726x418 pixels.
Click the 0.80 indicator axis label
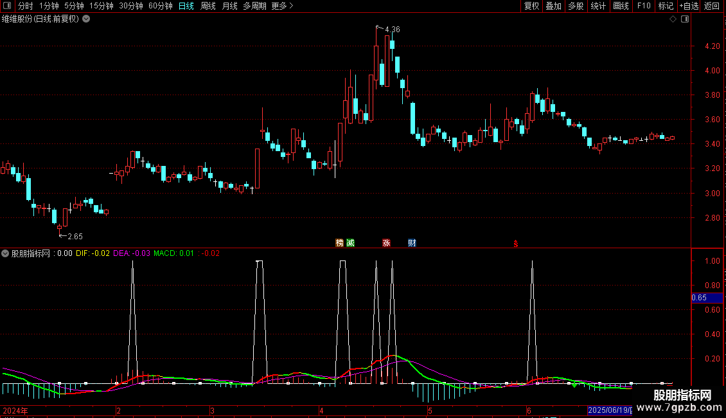(x=712, y=286)
